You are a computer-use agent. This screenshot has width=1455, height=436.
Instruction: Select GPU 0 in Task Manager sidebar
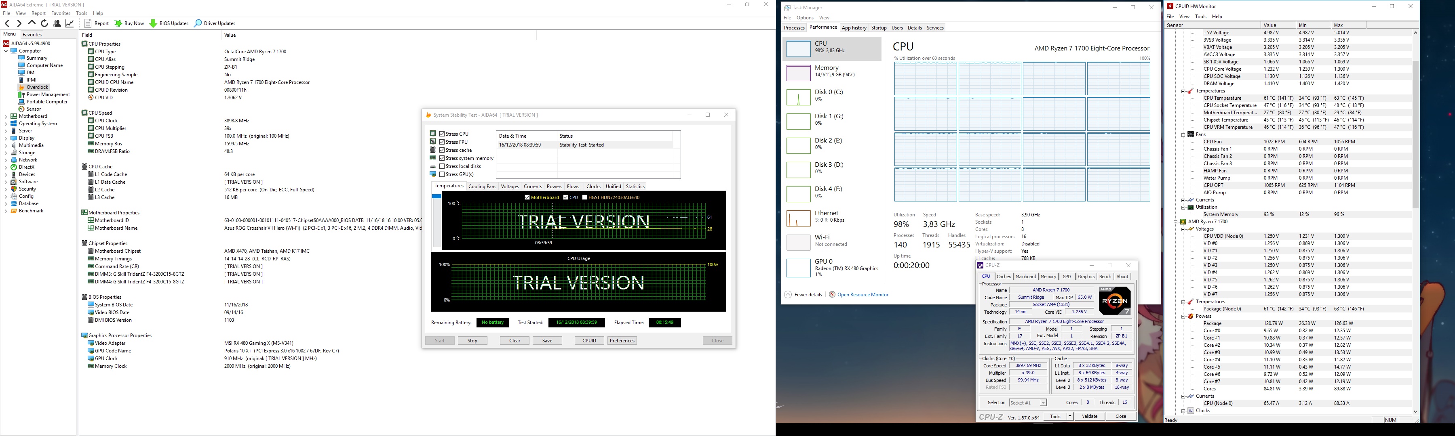831,267
